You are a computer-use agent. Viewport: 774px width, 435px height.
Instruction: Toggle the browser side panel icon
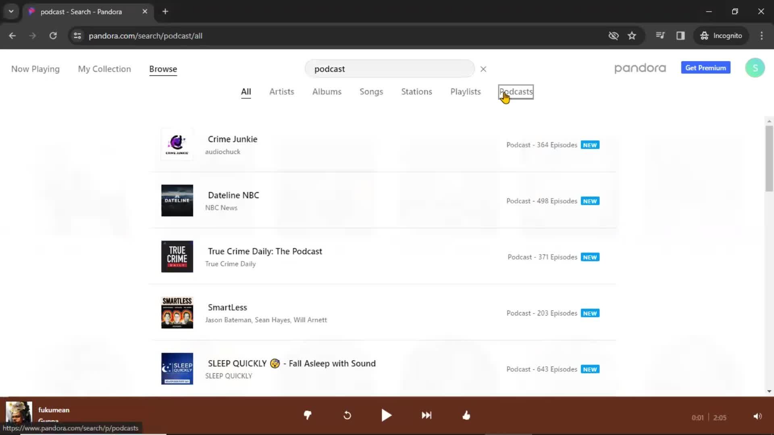click(x=680, y=36)
